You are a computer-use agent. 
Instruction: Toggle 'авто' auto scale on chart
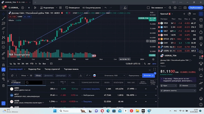(x=154, y=64)
